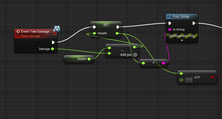Expand the Print String advanced options chevron
This screenshot has height=119, width=222.
pos(182,40)
